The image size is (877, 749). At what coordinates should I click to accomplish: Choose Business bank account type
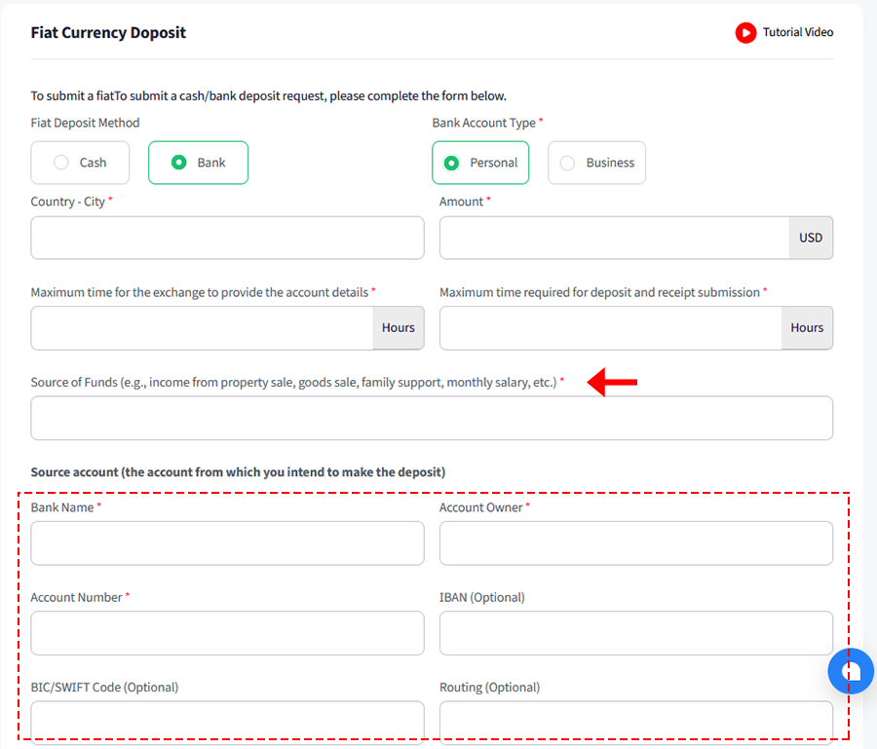[596, 163]
